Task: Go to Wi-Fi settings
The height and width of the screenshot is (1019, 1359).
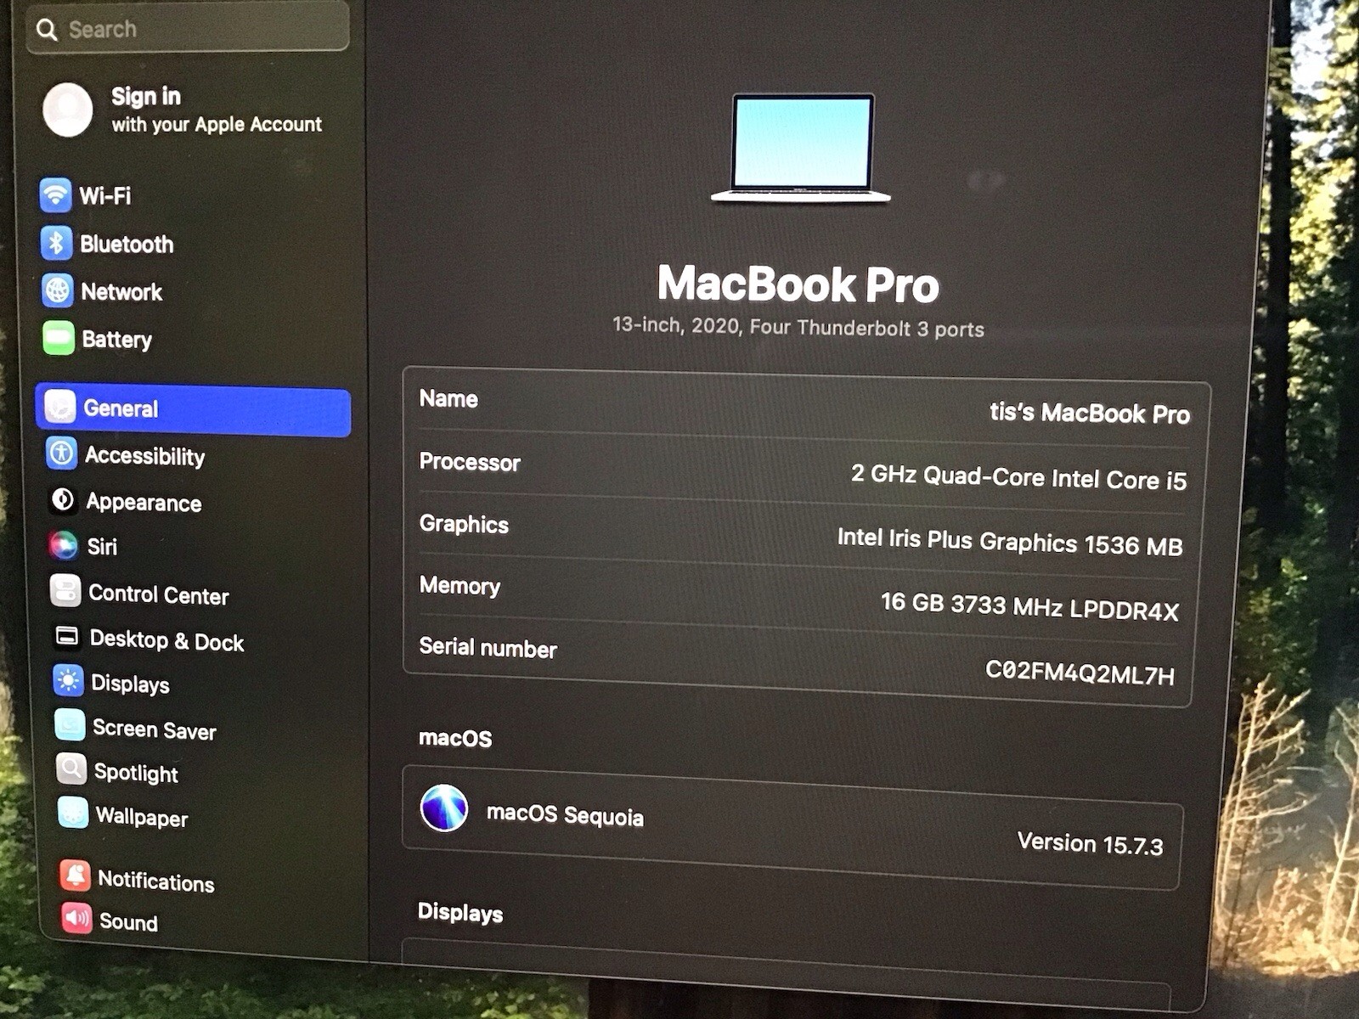Action: click(105, 196)
